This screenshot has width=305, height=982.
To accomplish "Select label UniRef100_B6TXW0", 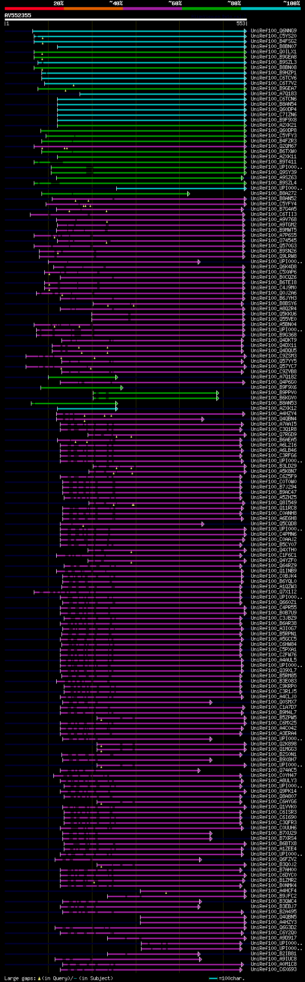I will pyautogui.click(x=274, y=152).
